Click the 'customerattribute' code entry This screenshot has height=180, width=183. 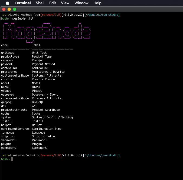coord(15,75)
